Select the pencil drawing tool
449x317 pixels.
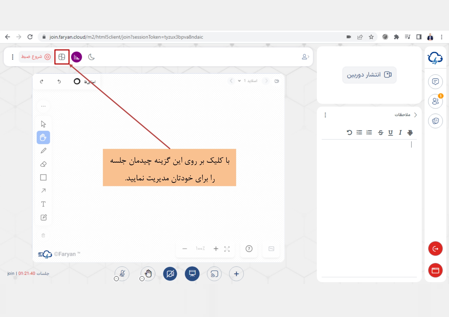click(43, 151)
